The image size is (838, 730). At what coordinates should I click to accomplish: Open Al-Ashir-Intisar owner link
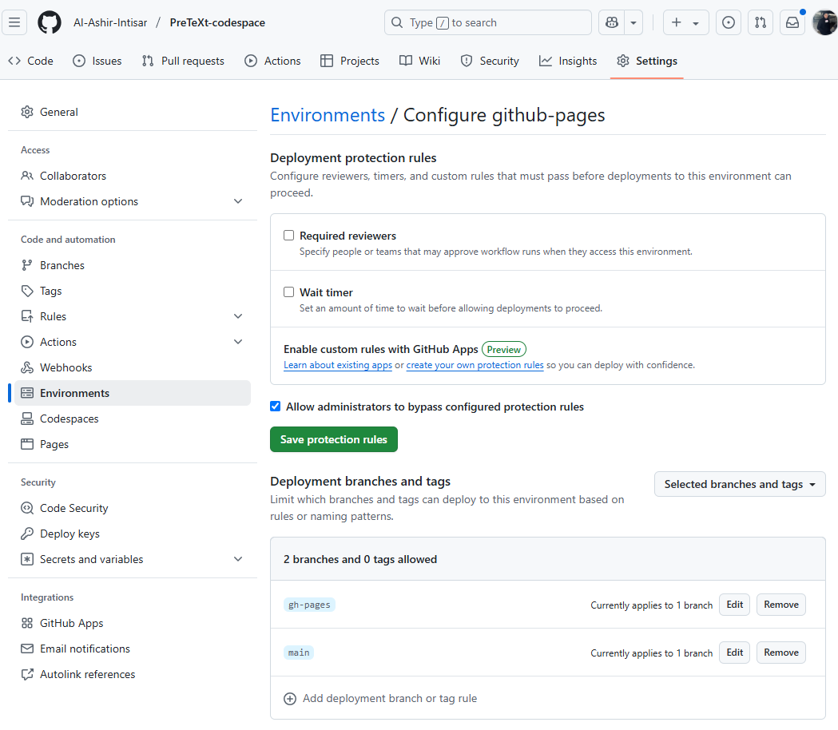click(110, 22)
